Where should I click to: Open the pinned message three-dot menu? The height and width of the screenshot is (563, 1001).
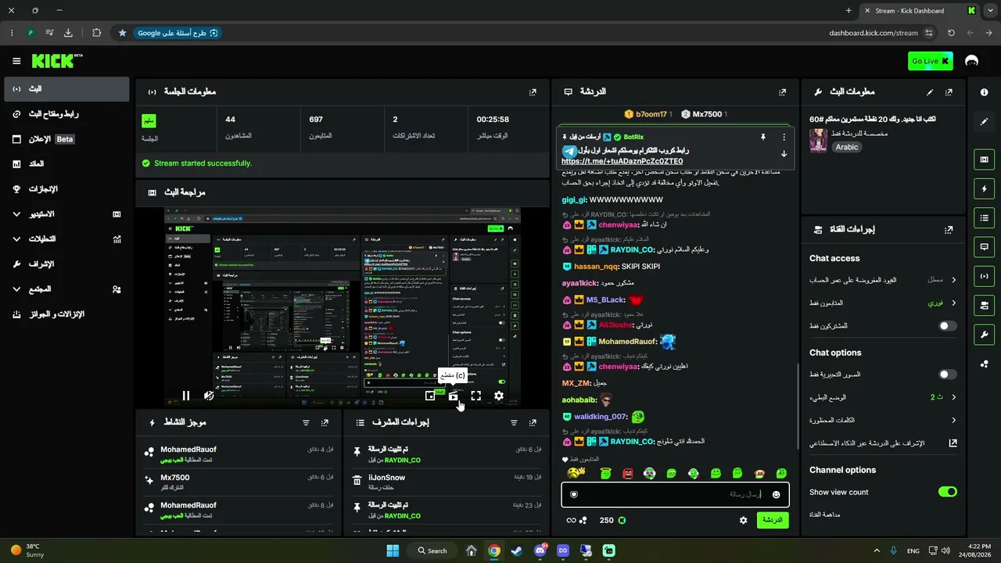784,137
